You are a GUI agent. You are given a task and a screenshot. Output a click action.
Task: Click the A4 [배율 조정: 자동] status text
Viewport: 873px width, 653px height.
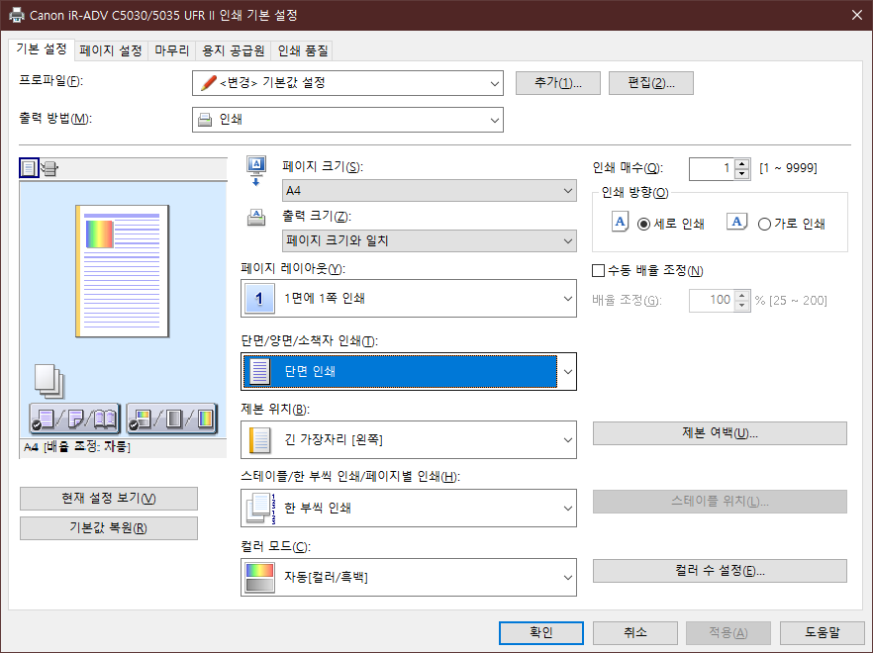[77, 447]
